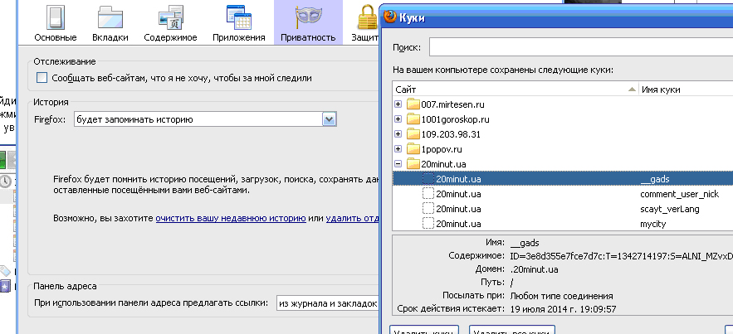Click the 1popov.ru folder icon
Image resolution: width=733 pixels, height=334 pixels.
point(413,149)
